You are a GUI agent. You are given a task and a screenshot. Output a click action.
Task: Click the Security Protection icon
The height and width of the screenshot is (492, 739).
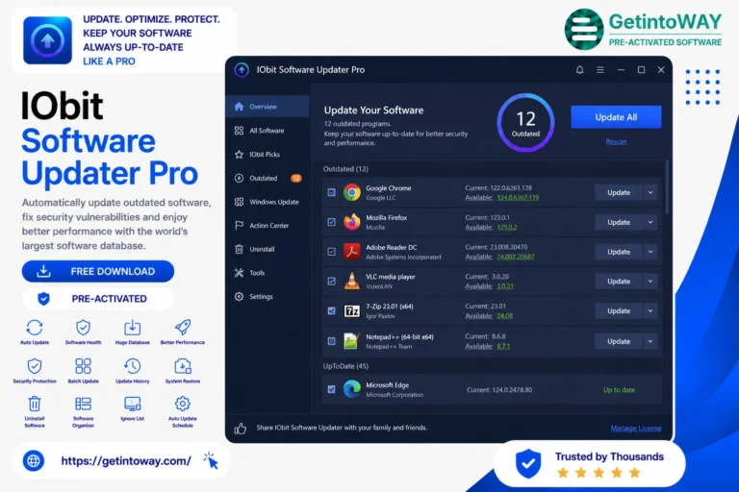click(35, 366)
